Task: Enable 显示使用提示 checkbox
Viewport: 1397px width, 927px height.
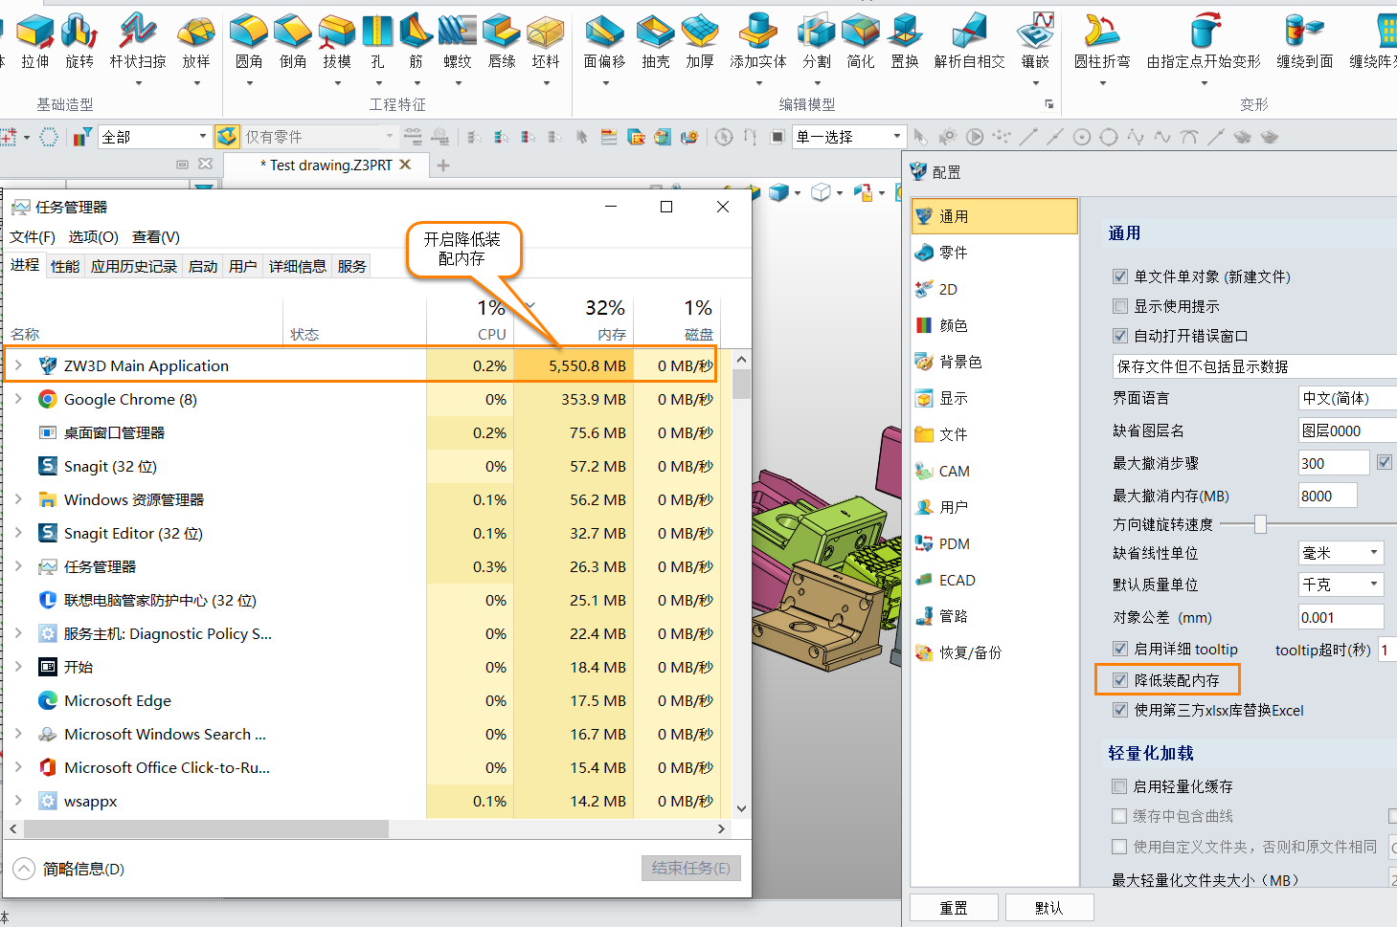Action: [x=1120, y=306]
